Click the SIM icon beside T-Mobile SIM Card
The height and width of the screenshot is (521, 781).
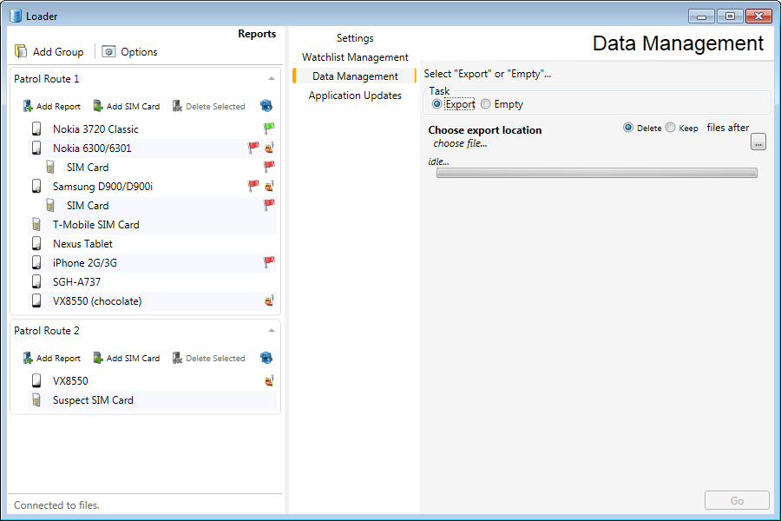coord(36,224)
